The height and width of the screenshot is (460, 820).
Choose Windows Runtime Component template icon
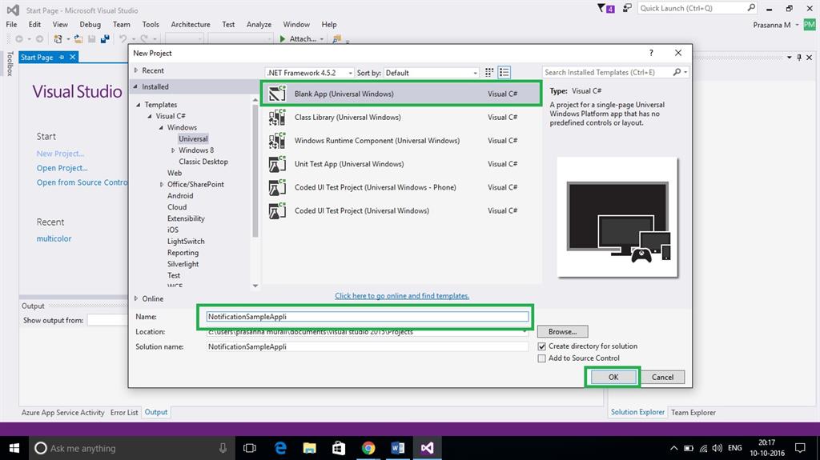click(x=277, y=141)
